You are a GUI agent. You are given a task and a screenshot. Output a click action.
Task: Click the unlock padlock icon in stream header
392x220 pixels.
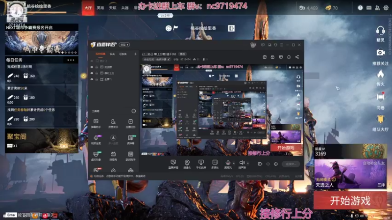coord(272,57)
